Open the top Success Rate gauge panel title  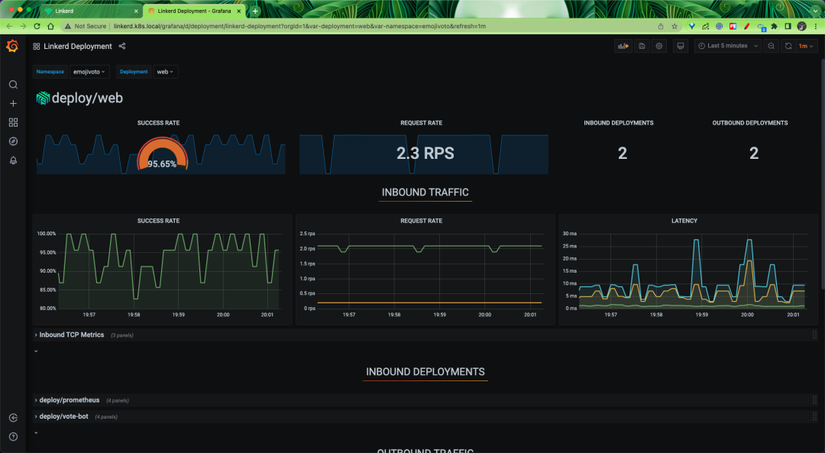(158, 123)
